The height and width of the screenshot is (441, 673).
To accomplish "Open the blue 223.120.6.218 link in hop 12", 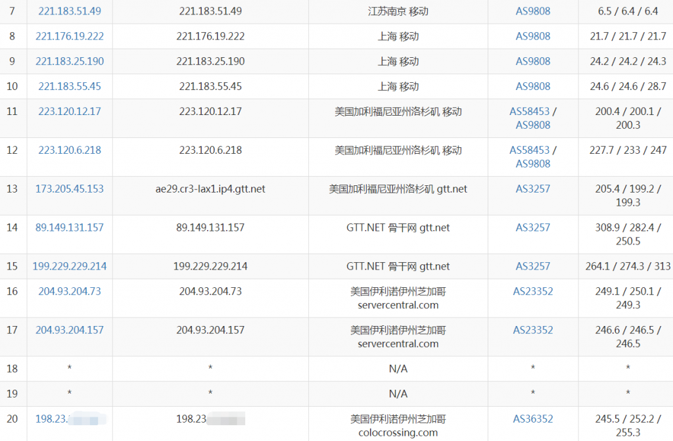I will click(69, 150).
